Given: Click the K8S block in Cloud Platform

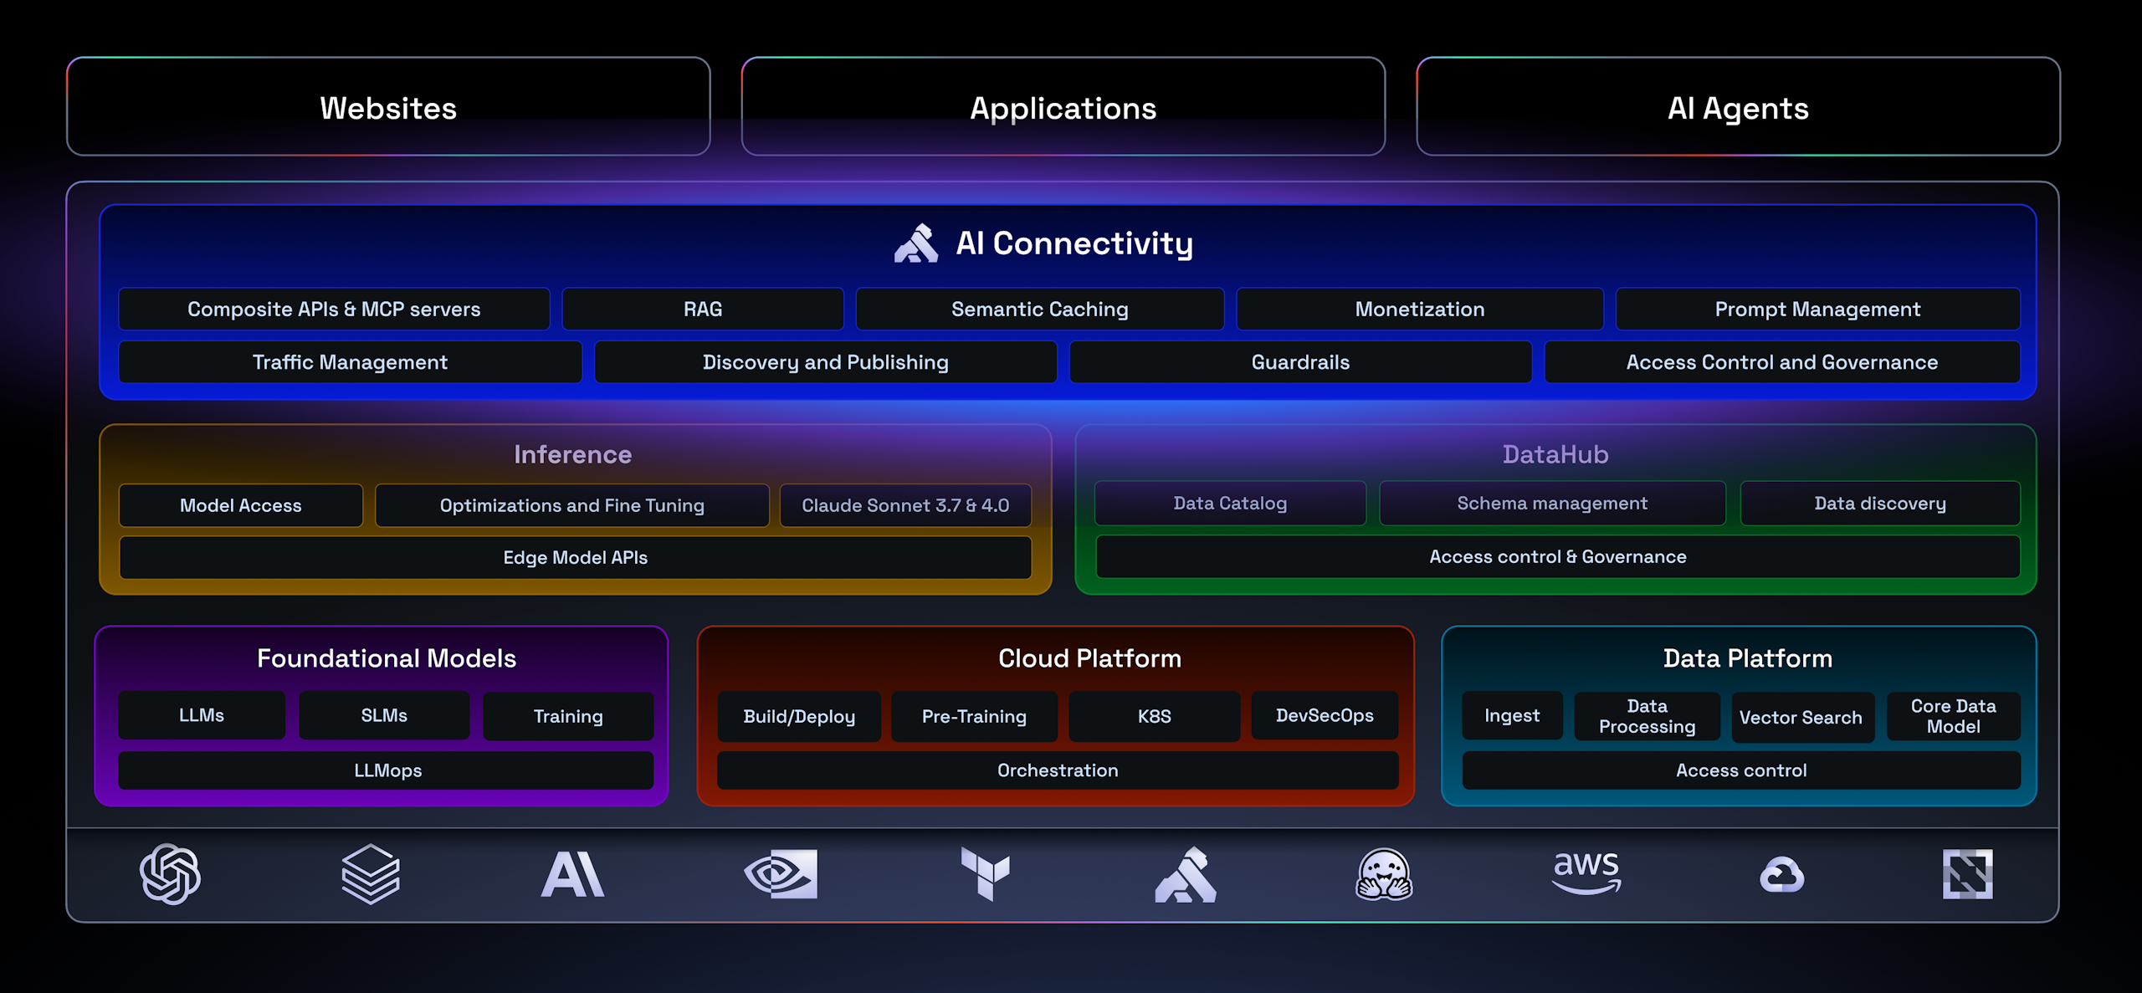Looking at the screenshot, I should tap(1154, 716).
